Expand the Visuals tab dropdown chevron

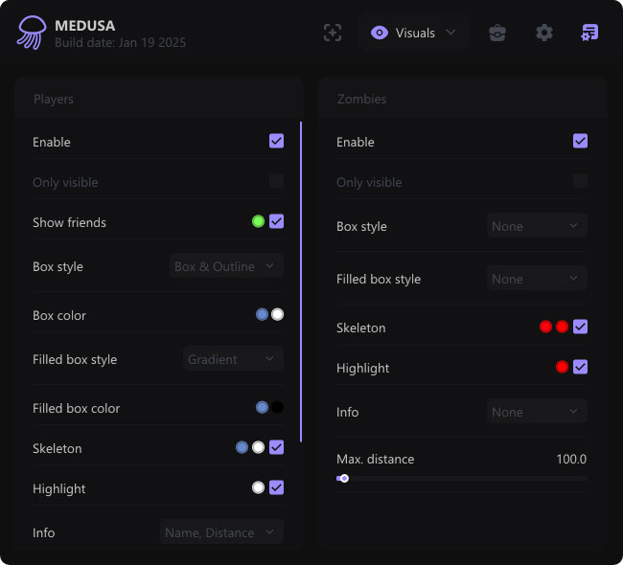450,33
